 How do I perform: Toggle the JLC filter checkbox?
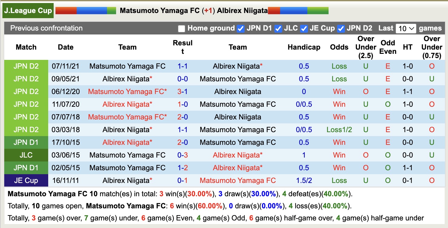[278, 29]
